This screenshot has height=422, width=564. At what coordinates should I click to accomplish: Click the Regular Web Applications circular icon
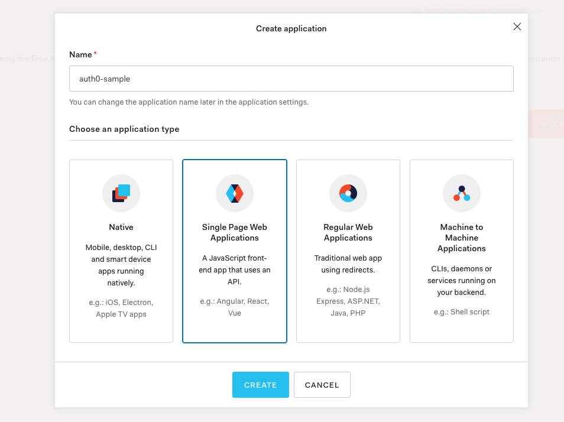coord(348,193)
